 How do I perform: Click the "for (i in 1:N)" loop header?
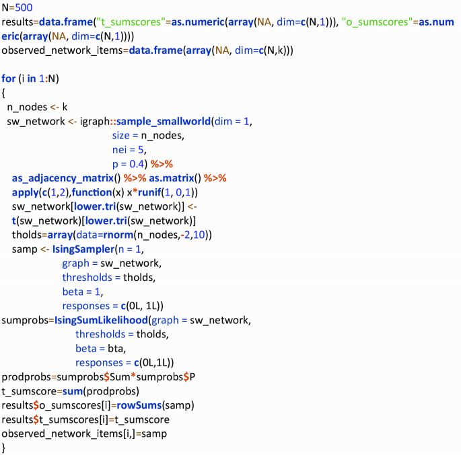[x=30, y=79]
